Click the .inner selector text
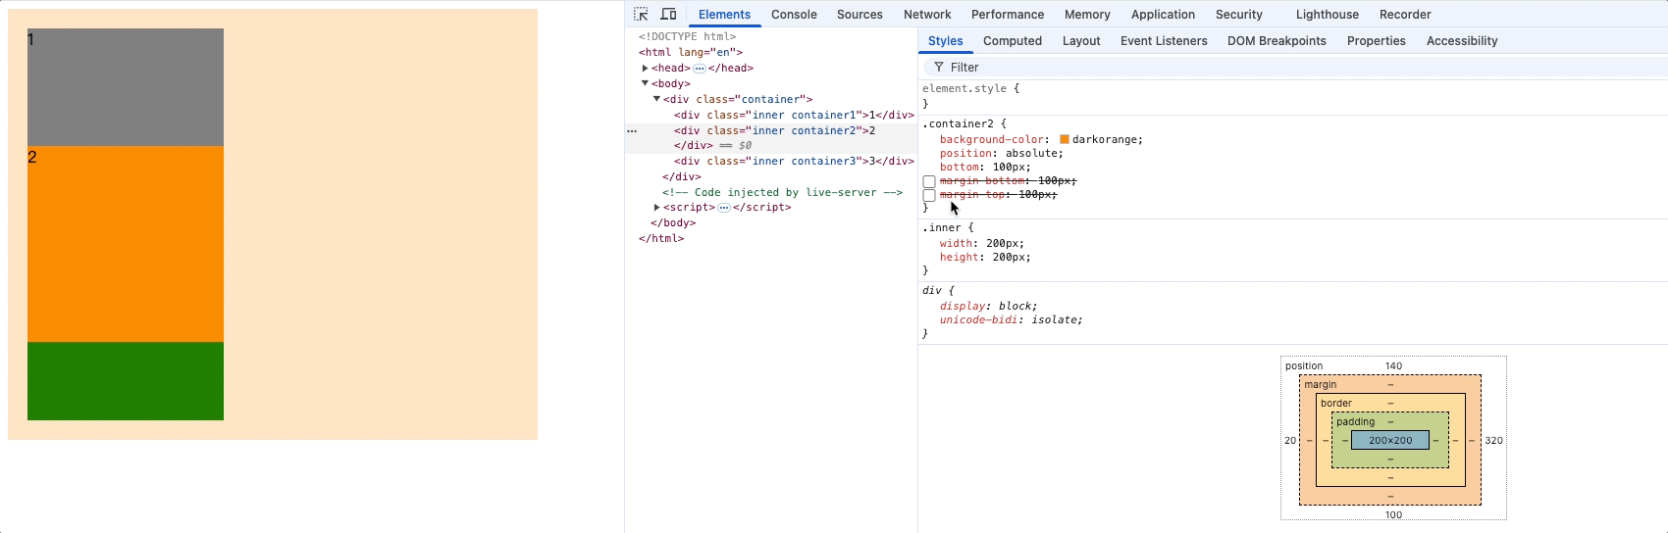The height and width of the screenshot is (533, 1668). coord(941,227)
